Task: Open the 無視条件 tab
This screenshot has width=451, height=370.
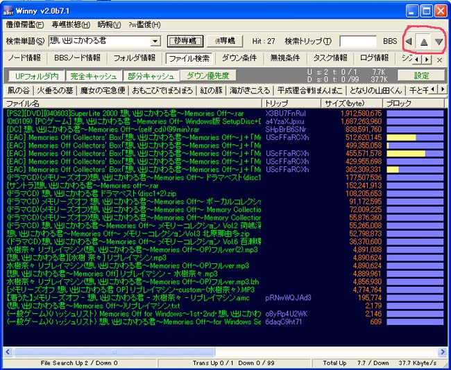Action: [285, 58]
